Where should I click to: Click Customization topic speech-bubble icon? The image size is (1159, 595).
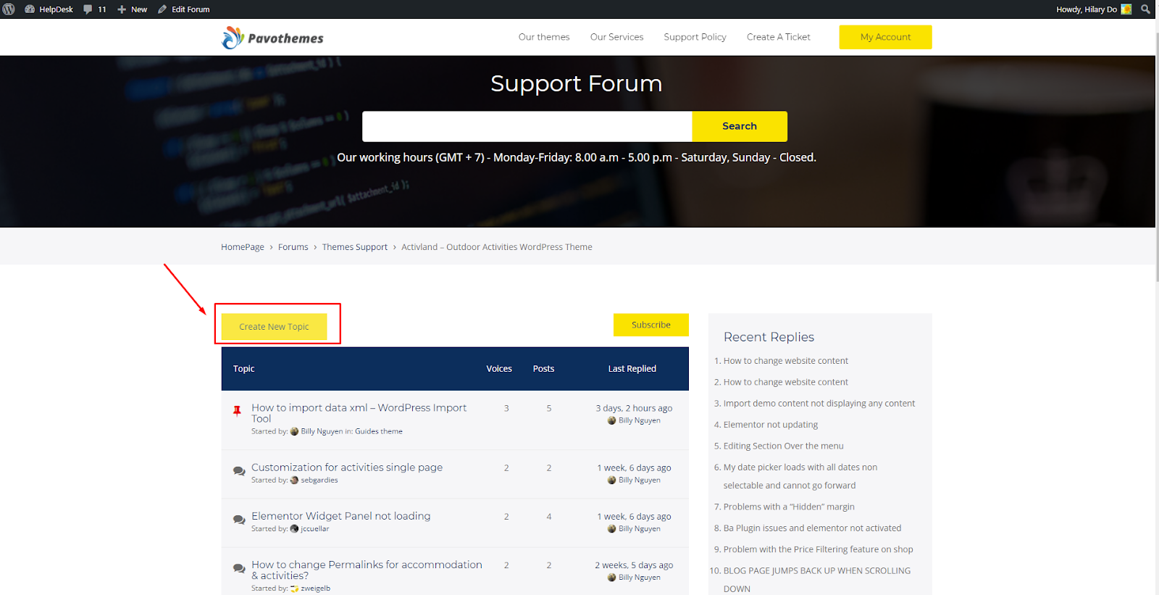click(x=239, y=471)
